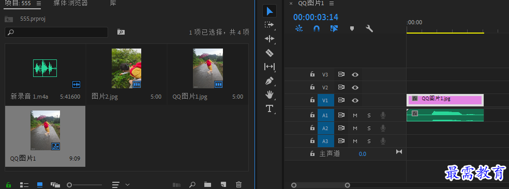Toggle V3 track lock
Screen dimensions: 509x189
(312, 74)
